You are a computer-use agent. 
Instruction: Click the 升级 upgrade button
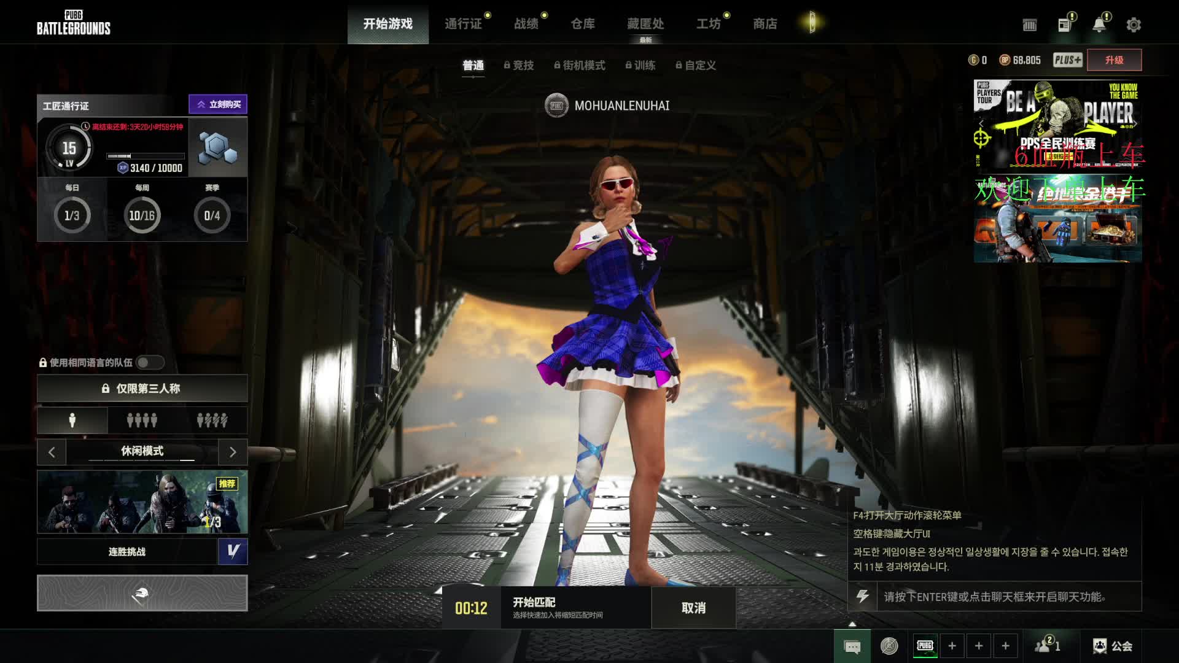tap(1114, 60)
